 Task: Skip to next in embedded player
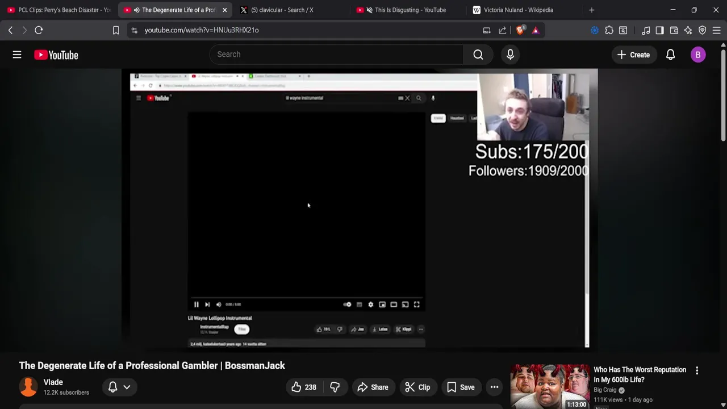click(x=207, y=304)
